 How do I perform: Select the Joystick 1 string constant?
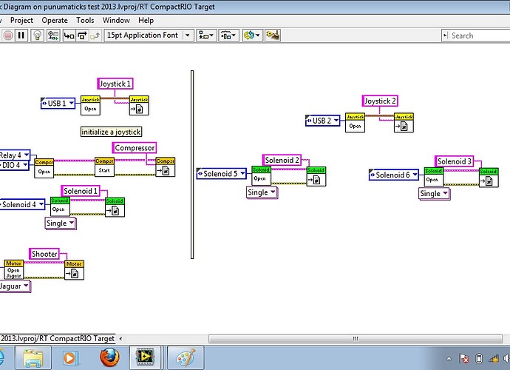coord(115,84)
